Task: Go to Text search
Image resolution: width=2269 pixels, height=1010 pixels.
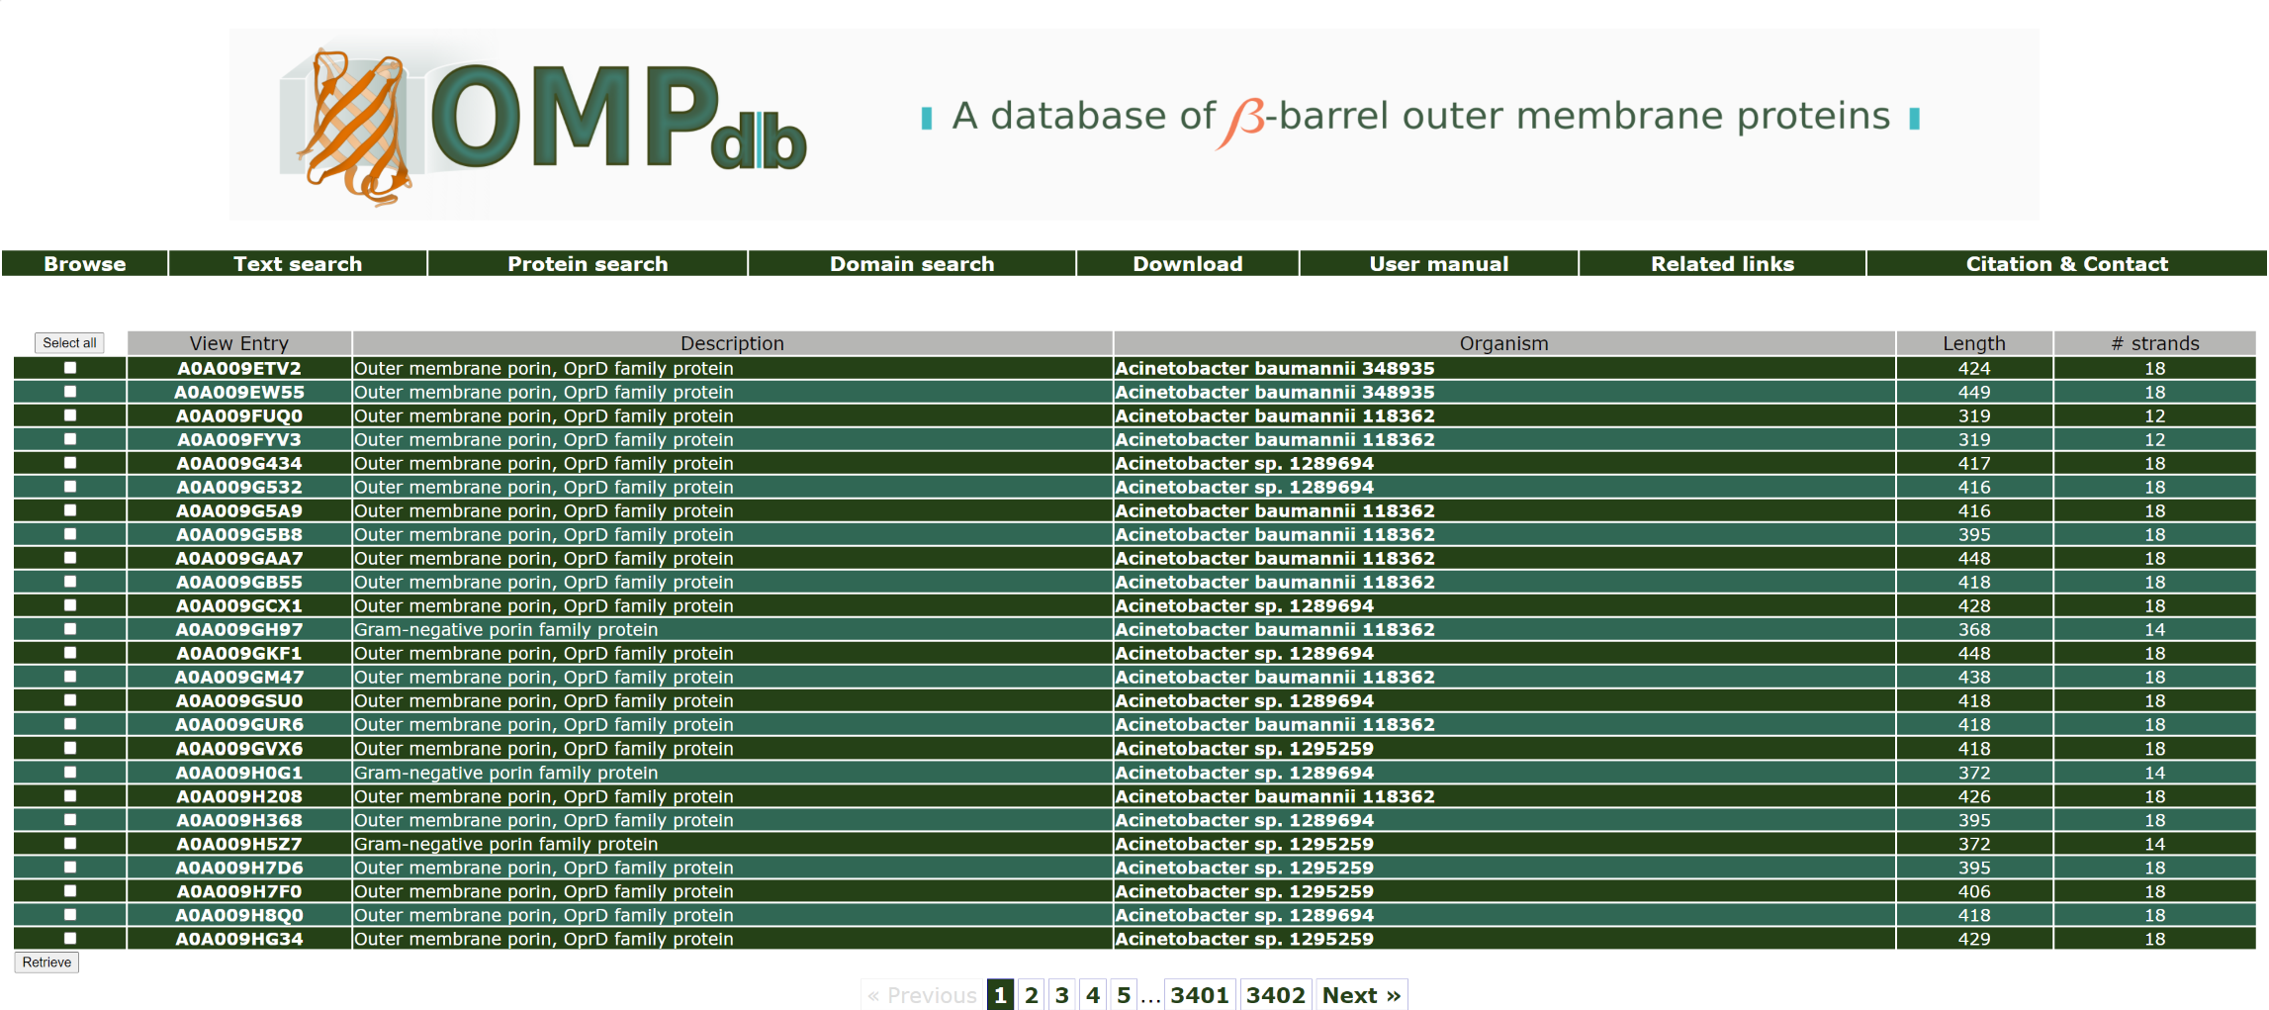Action: pos(298,264)
